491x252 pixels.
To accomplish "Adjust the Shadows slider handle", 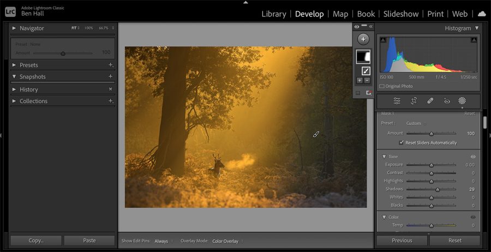I will pos(438,189).
